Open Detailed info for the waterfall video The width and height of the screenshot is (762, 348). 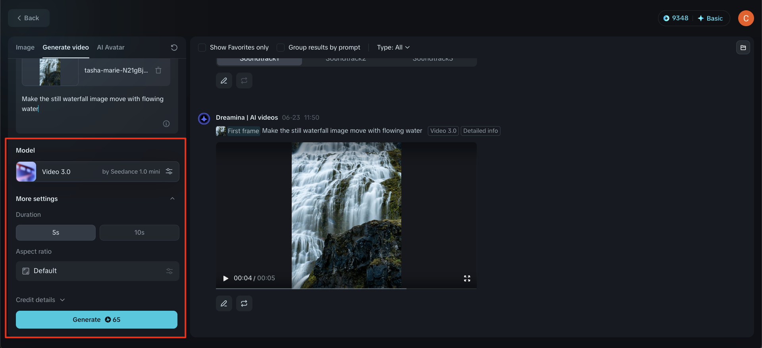(481, 131)
